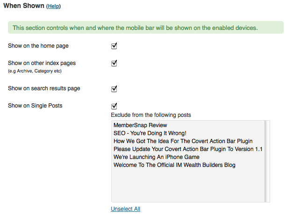Click the When Shown section heading
The height and width of the screenshot is (216, 287).
click(x=24, y=6)
